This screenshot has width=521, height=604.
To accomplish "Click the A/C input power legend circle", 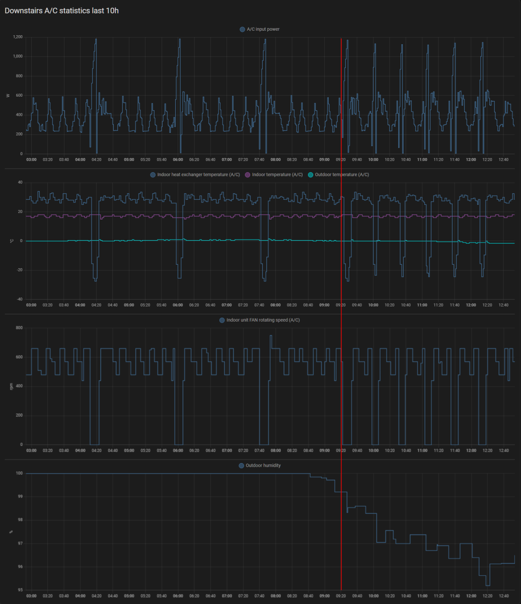I will click(x=243, y=29).
